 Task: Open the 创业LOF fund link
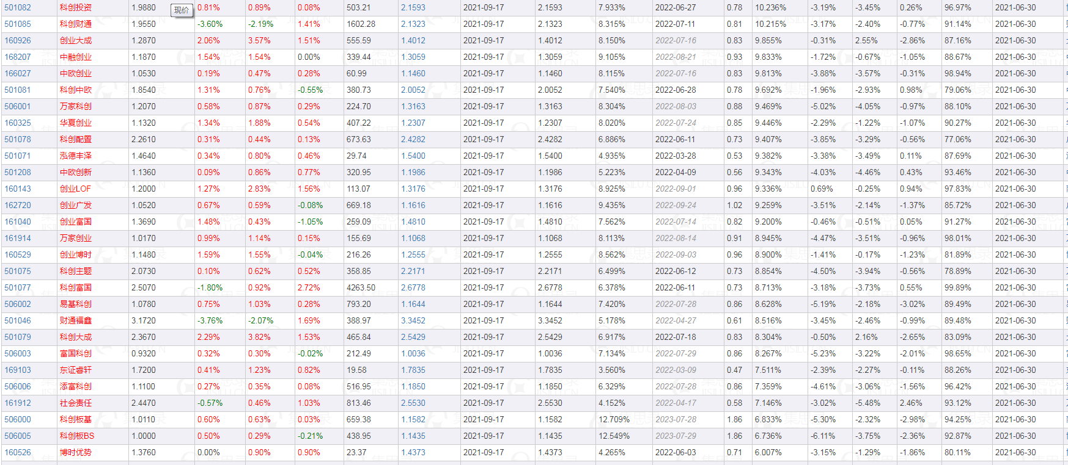point(75,189)
